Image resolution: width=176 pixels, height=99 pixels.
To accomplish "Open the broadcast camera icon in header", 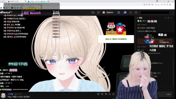I will pos(93,12).
